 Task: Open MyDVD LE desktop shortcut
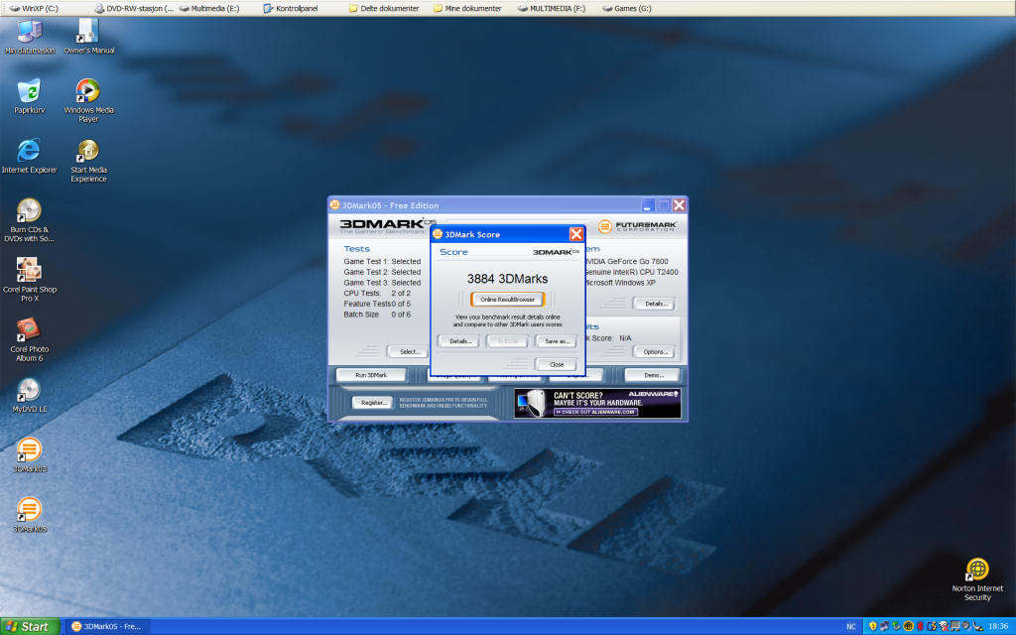29,395
